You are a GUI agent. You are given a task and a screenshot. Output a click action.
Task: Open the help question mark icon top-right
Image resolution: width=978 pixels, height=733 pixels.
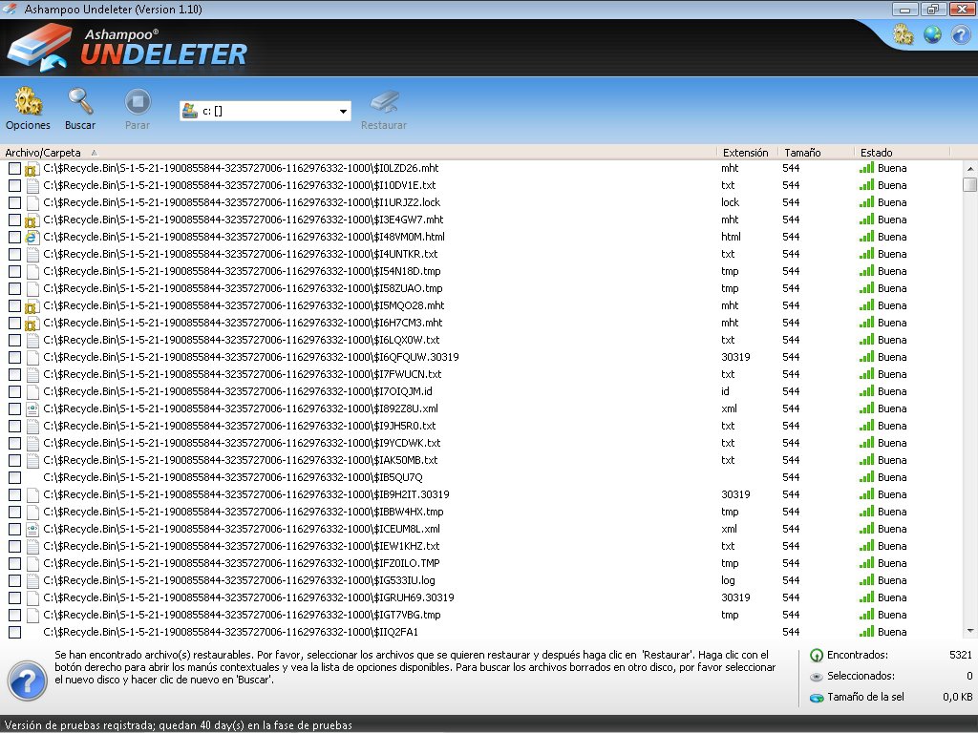pyautogui.click(x=961, y=35)
